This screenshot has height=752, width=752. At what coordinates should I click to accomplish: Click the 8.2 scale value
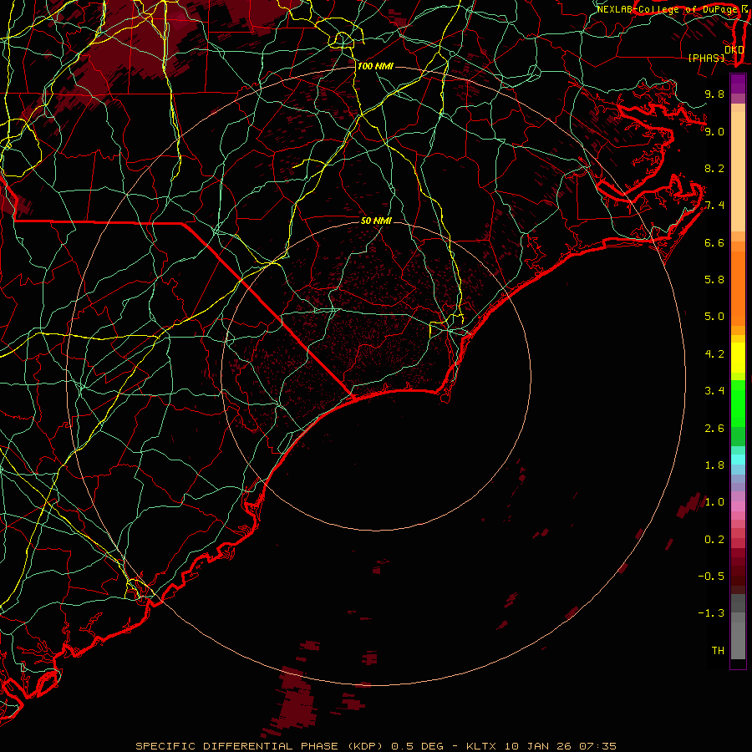714,168
